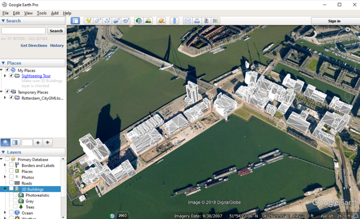360x219 pixels.
Task: Expand Borders and Labels layer
Action: click(5, 165)
